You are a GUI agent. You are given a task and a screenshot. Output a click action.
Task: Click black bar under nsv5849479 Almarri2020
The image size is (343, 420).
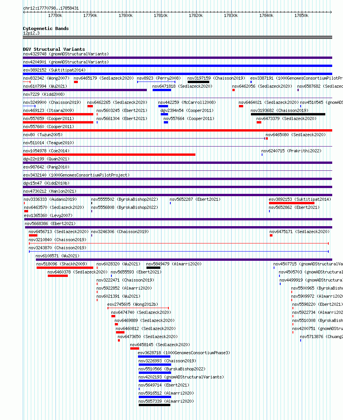point(153,268)
